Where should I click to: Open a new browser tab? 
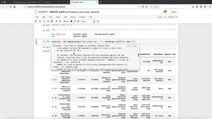tap(100, 2)
